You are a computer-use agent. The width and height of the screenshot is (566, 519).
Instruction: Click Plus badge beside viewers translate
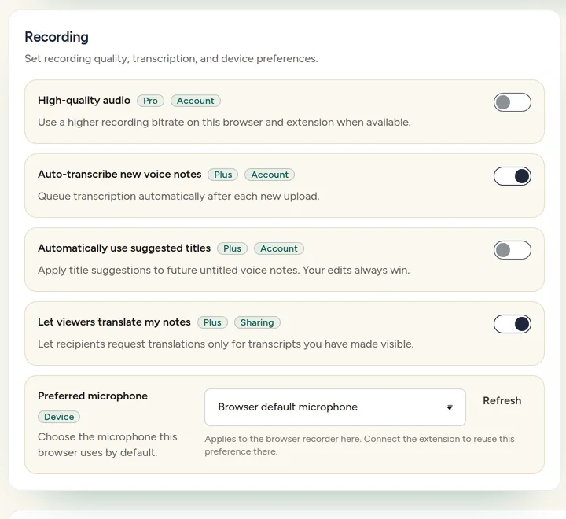212,322
